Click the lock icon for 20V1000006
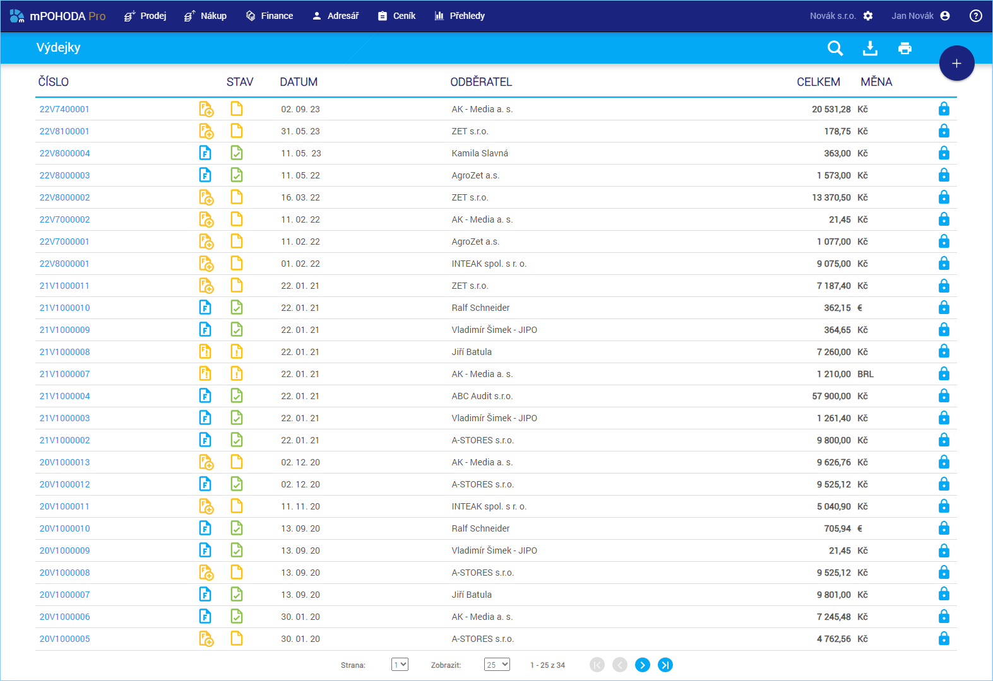 (944, 616)
